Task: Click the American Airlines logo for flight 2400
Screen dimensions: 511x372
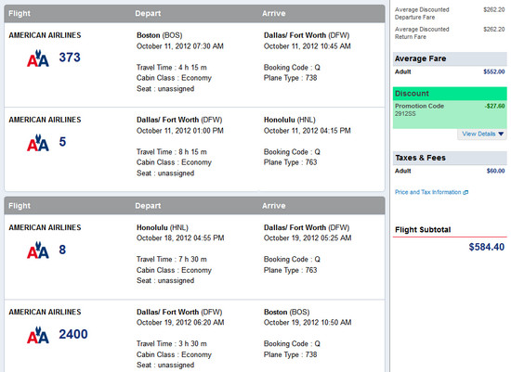Action: [x=38, y=335]
